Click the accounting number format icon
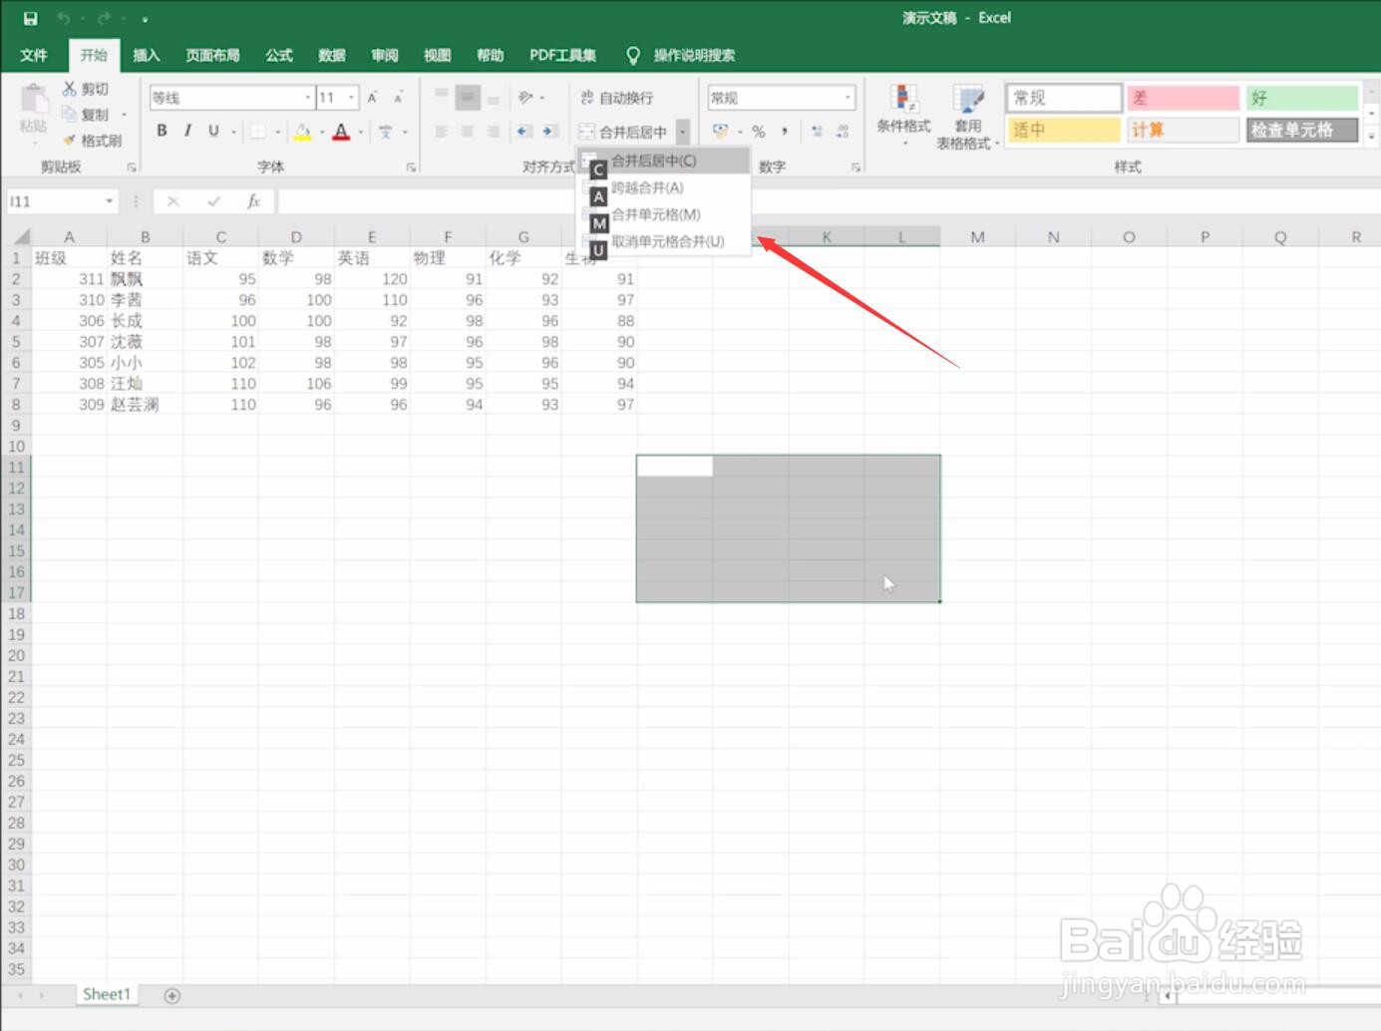The image size is (1381, 1031). [x=720, y=131]
